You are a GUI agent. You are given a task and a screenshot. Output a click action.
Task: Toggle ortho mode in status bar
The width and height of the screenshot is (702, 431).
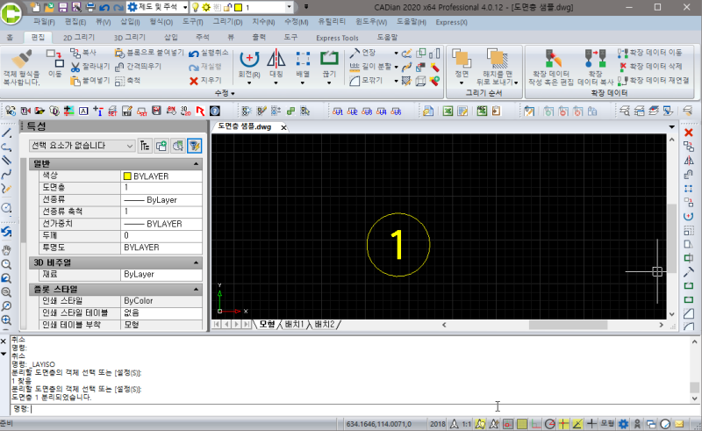coord(535,423)
